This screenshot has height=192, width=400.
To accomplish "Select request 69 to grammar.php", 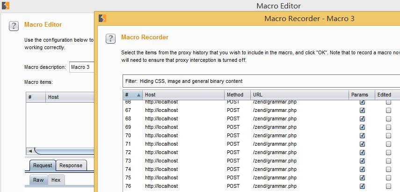I will click(x=261, y=127).
